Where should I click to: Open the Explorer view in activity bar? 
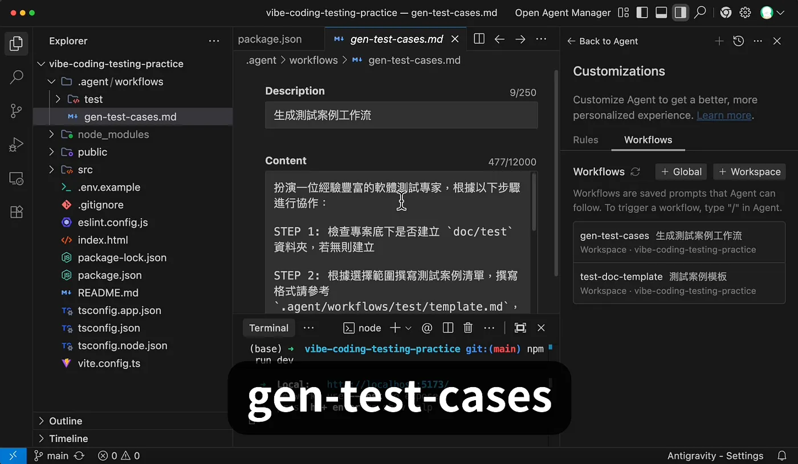tap(17, 43)
